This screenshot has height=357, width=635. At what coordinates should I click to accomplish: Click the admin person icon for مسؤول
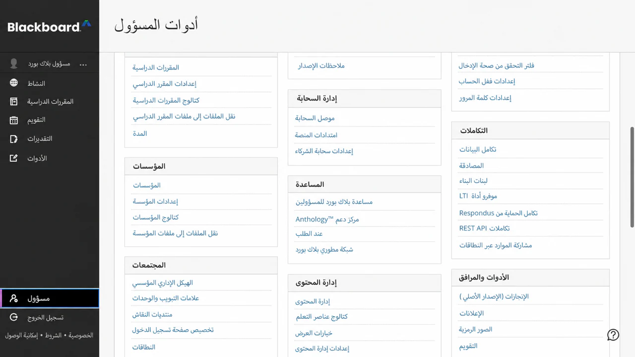14,298
